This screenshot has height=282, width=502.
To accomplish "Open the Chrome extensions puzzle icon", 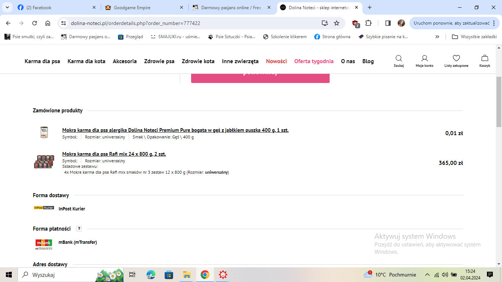I will click(368, 23).
